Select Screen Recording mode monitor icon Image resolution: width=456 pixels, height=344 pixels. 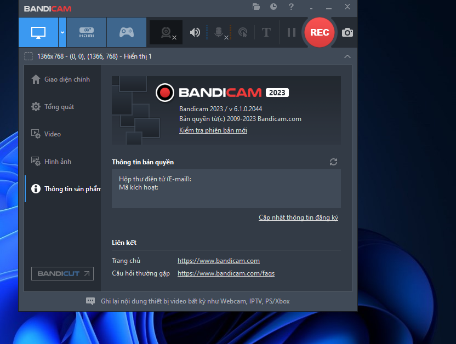click(38, 32)
